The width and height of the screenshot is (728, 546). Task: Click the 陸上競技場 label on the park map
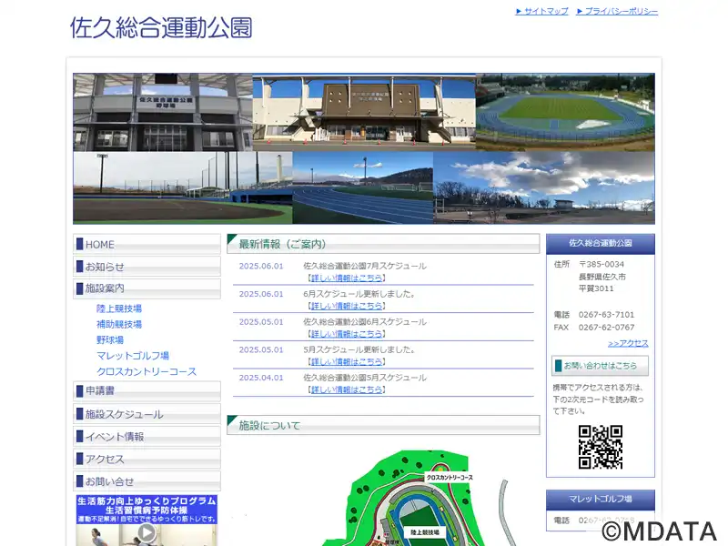pos(425,532)
